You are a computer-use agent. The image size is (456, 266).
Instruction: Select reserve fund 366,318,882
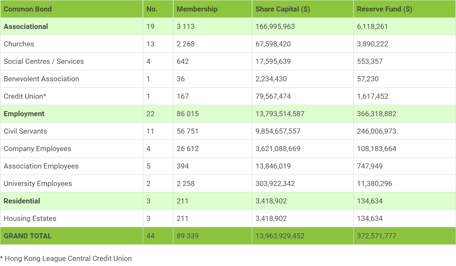tap(377, 114)
